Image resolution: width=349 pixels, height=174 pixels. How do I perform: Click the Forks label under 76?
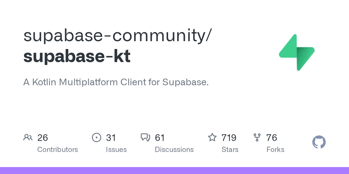coord(275,150)
